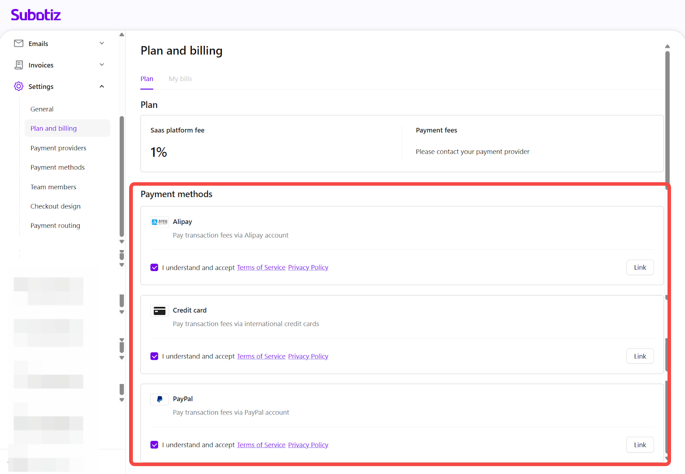Viewport: 685px width, 474px height.
Task: Click the Invoices document icon
Action: (19, 65)
